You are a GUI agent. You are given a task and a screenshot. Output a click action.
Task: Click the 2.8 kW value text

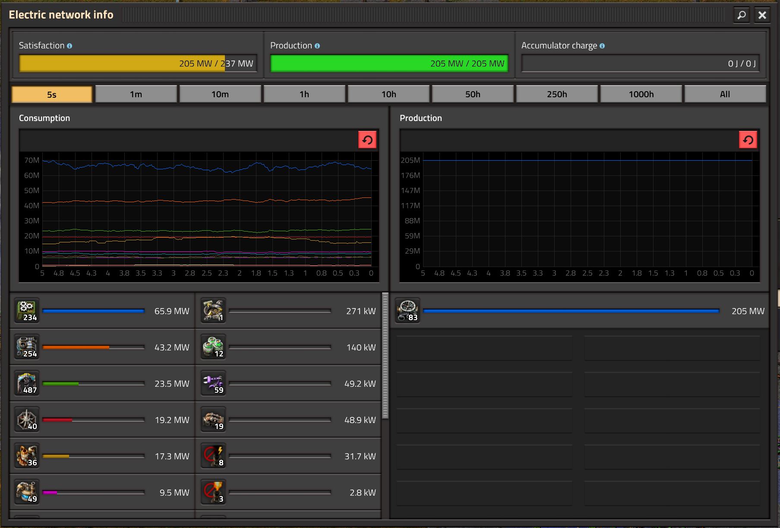(363, 493)
